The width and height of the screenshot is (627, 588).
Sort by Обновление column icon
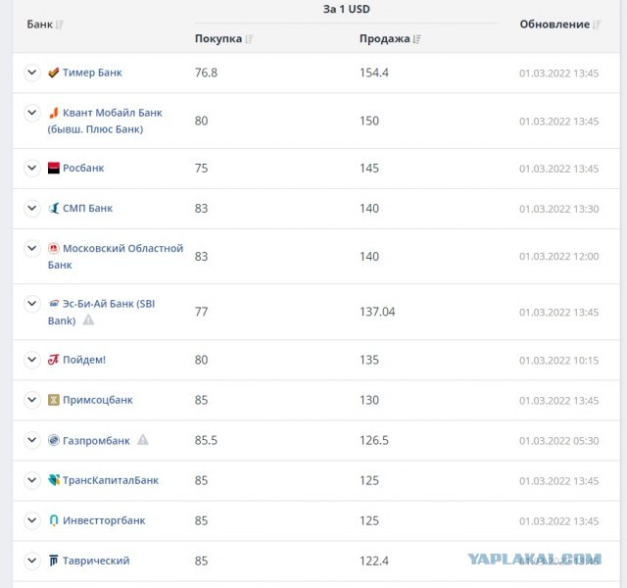[597, 24]
